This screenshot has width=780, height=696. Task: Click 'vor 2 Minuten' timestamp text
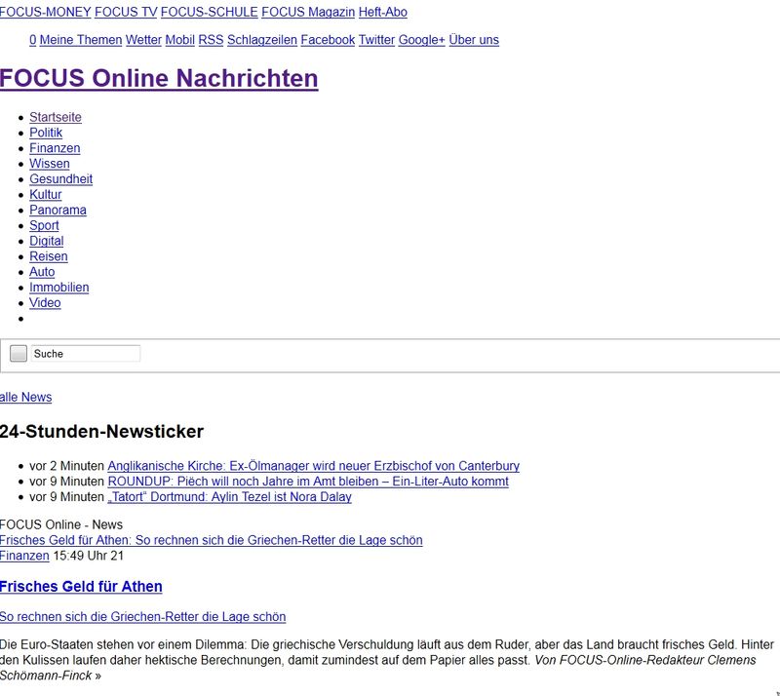(x=66, y=466)
